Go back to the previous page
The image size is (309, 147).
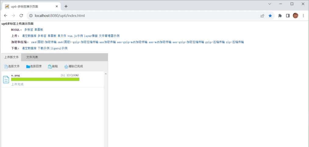[x=5, y=16]
